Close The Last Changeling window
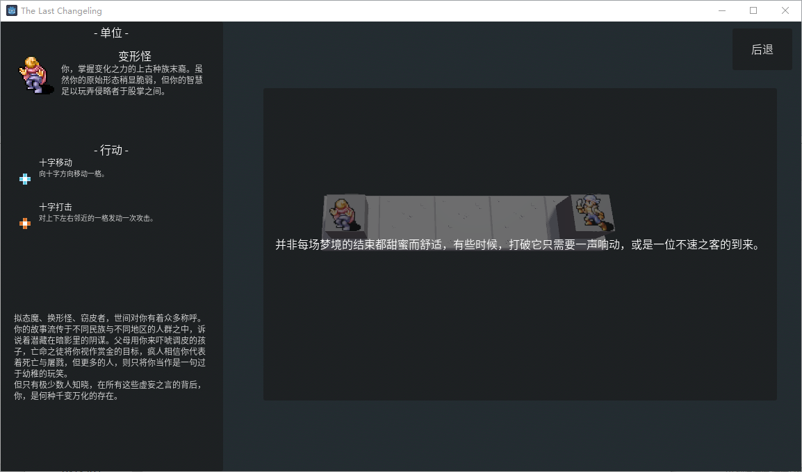The width and height of the screenshot is (802, 472). 785,10
